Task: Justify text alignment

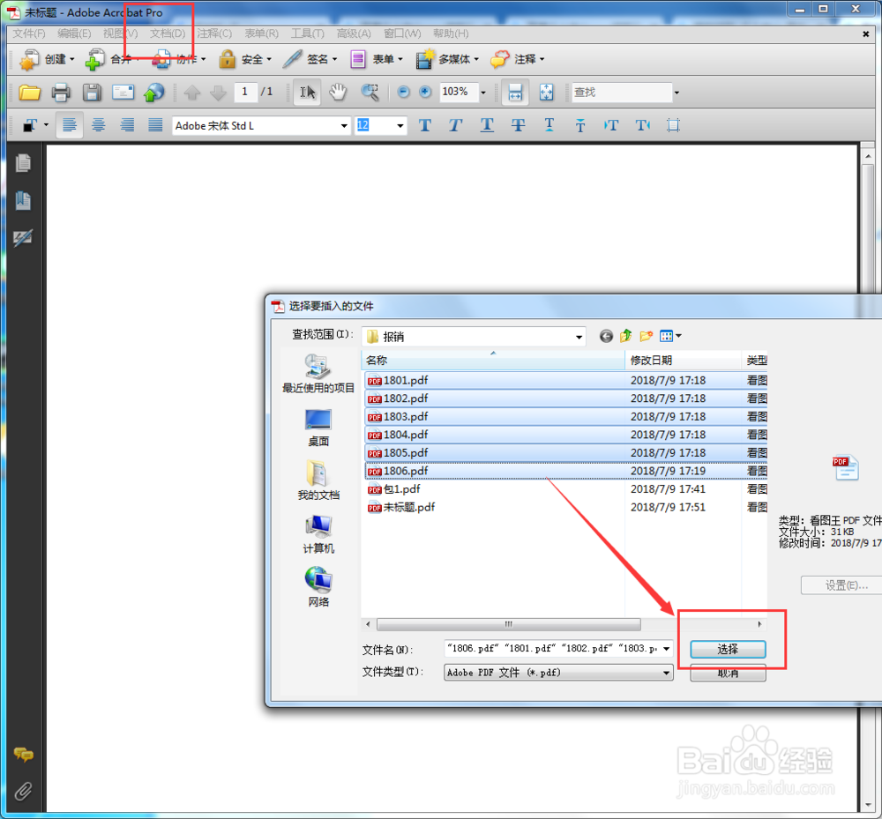Action: (156, 125)
